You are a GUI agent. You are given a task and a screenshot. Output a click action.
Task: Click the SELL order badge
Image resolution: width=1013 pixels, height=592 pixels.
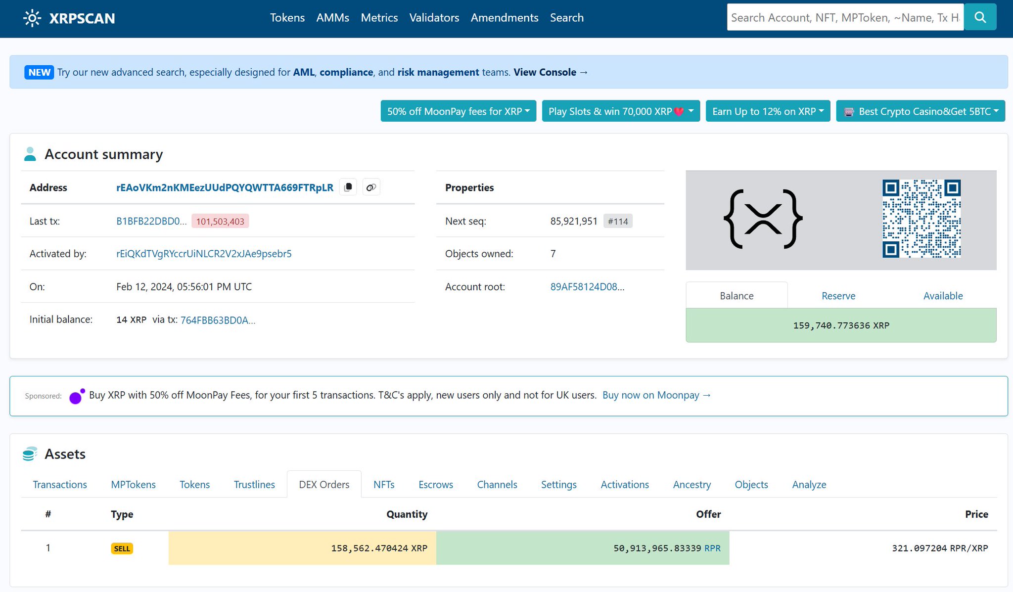pyautogui.click(x=122, y=548)
